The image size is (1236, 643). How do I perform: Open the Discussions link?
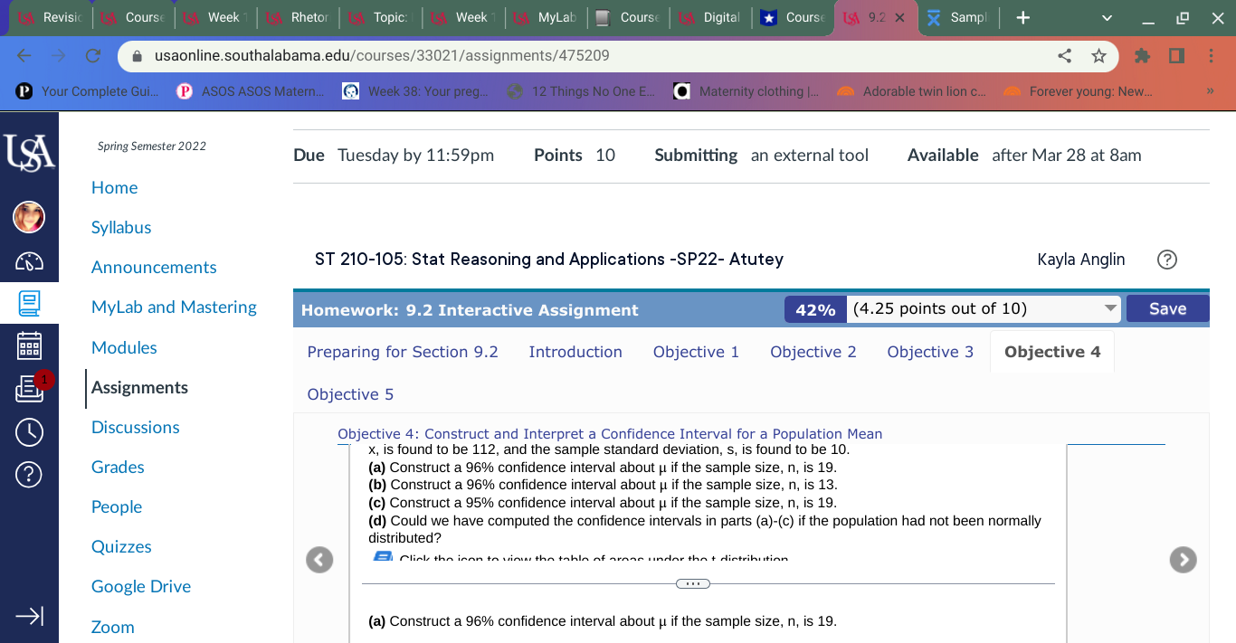pos(136,427)
